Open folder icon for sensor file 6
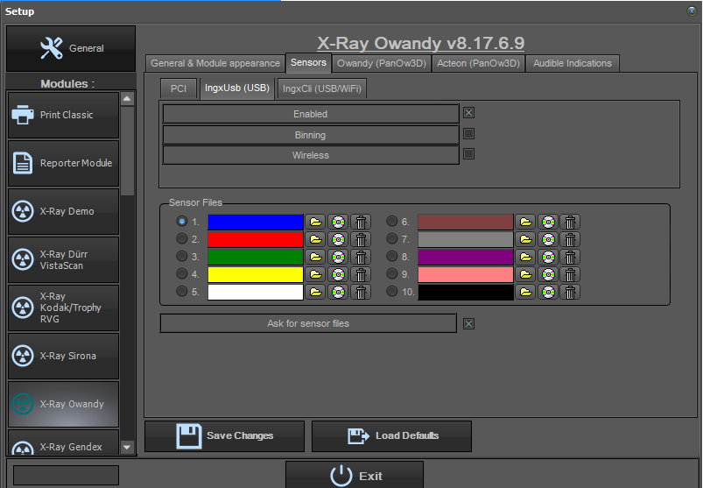The width and height of the screenshot is (703, 488). pyautogui.click(x=525, y=222)
